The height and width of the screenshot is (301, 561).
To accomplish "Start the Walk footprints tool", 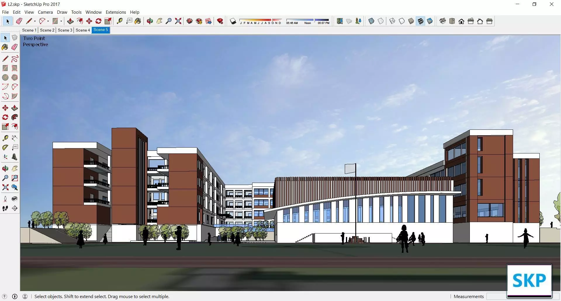I will 5,208.
